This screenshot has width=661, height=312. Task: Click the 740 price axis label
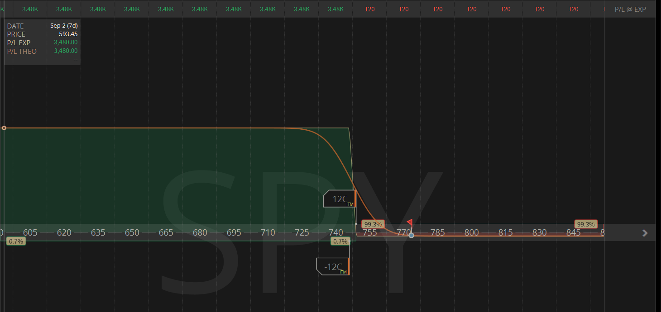click(x=336, y=232)
